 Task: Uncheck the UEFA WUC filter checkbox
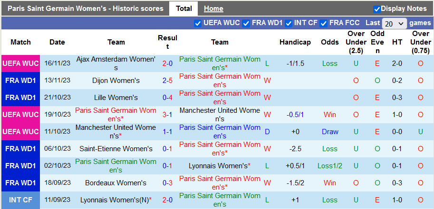click(x=198, y=23)
